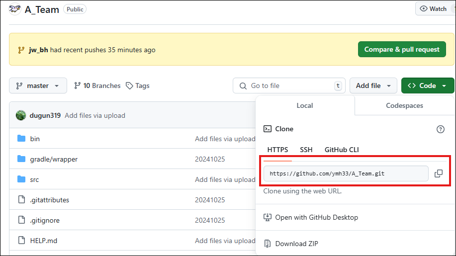Viewport: 456px width, 256px height.
Task: Open the HELP.md file
Action: [x=44, y=241]
